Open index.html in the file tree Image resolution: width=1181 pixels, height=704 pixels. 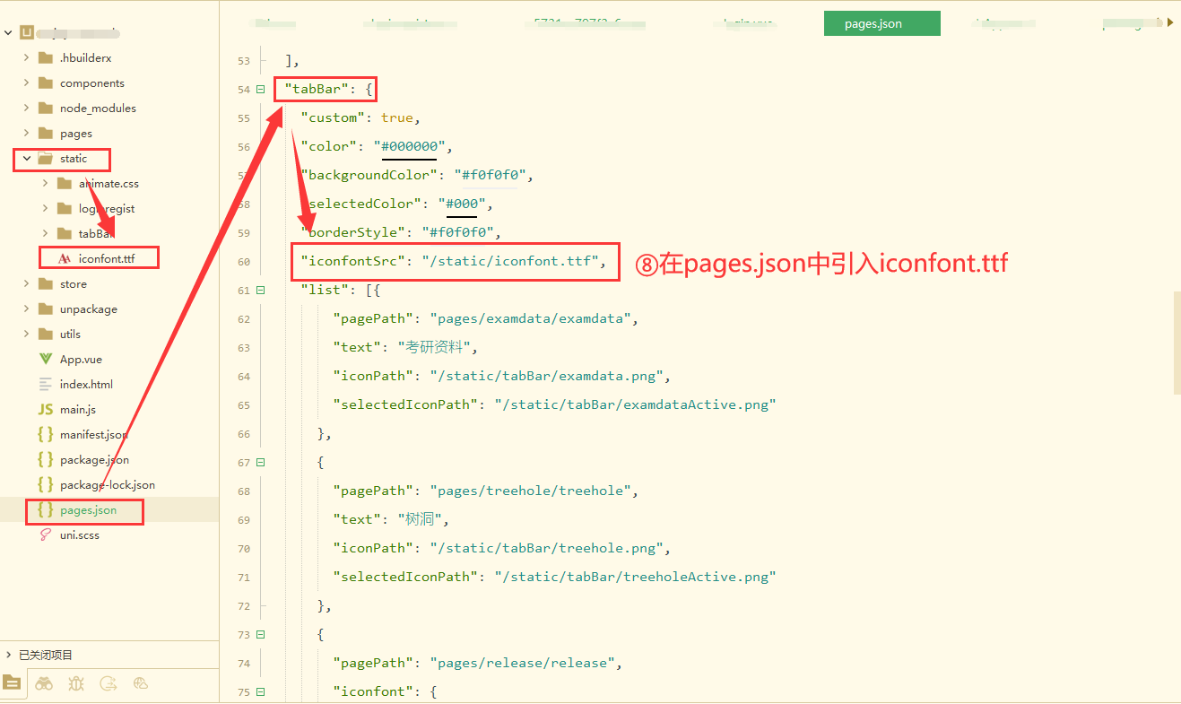(86, 384)
